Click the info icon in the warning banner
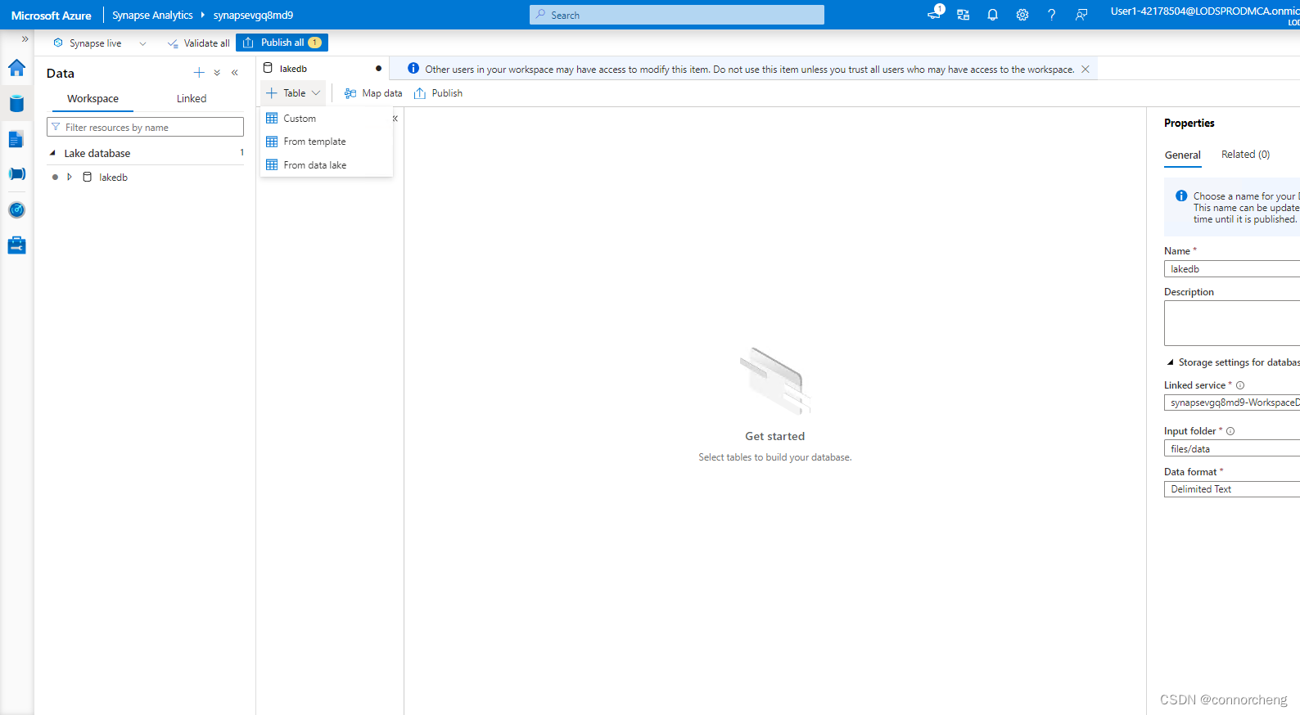The height and width of the screenshot is (715, 1300). pos(413,69)
